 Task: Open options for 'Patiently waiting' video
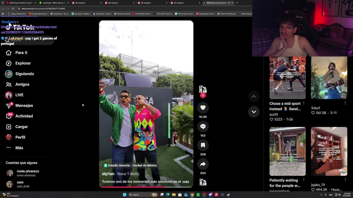304,180
